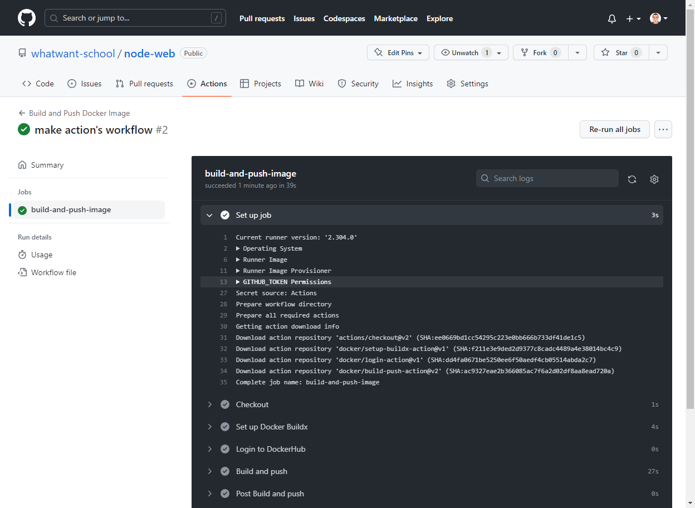Expand the Login to DockerHub step
This screenshot has height=508, width=695.
pyautogui.click(x=432, y=449)
